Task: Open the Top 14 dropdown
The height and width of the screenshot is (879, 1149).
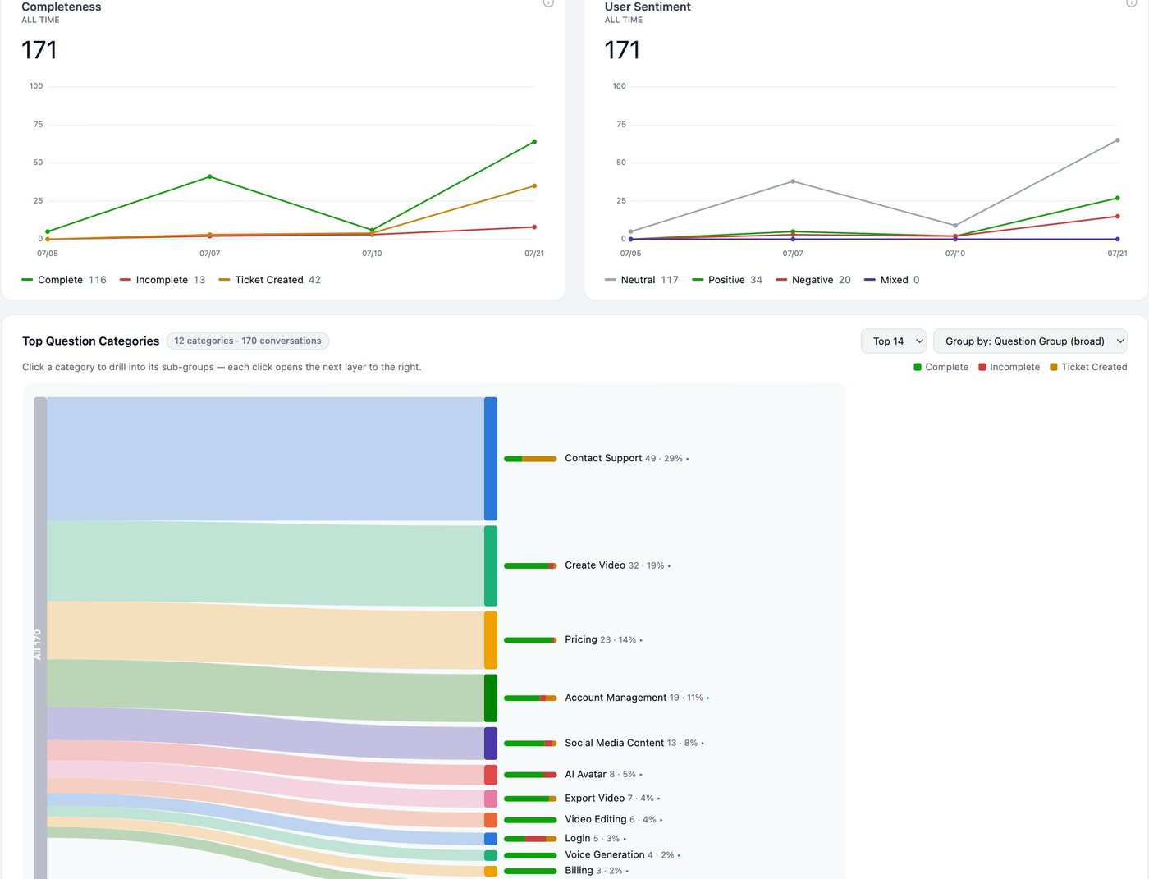Action: (x=893, y=341)
